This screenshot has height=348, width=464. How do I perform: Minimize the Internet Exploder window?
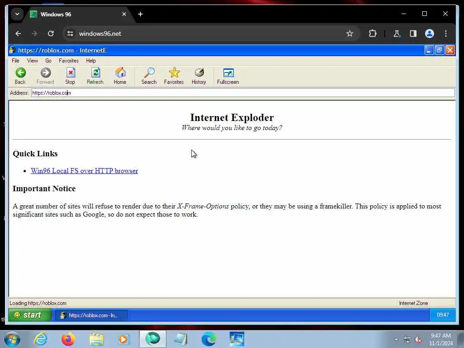(x=429, y=50)
